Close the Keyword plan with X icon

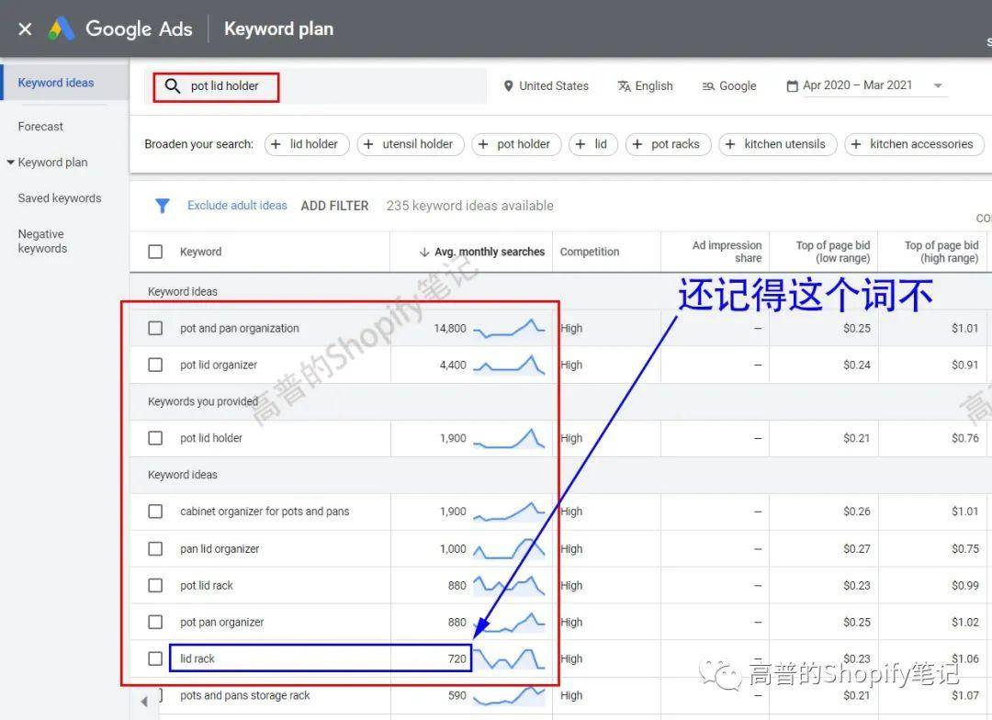[25, 29]
